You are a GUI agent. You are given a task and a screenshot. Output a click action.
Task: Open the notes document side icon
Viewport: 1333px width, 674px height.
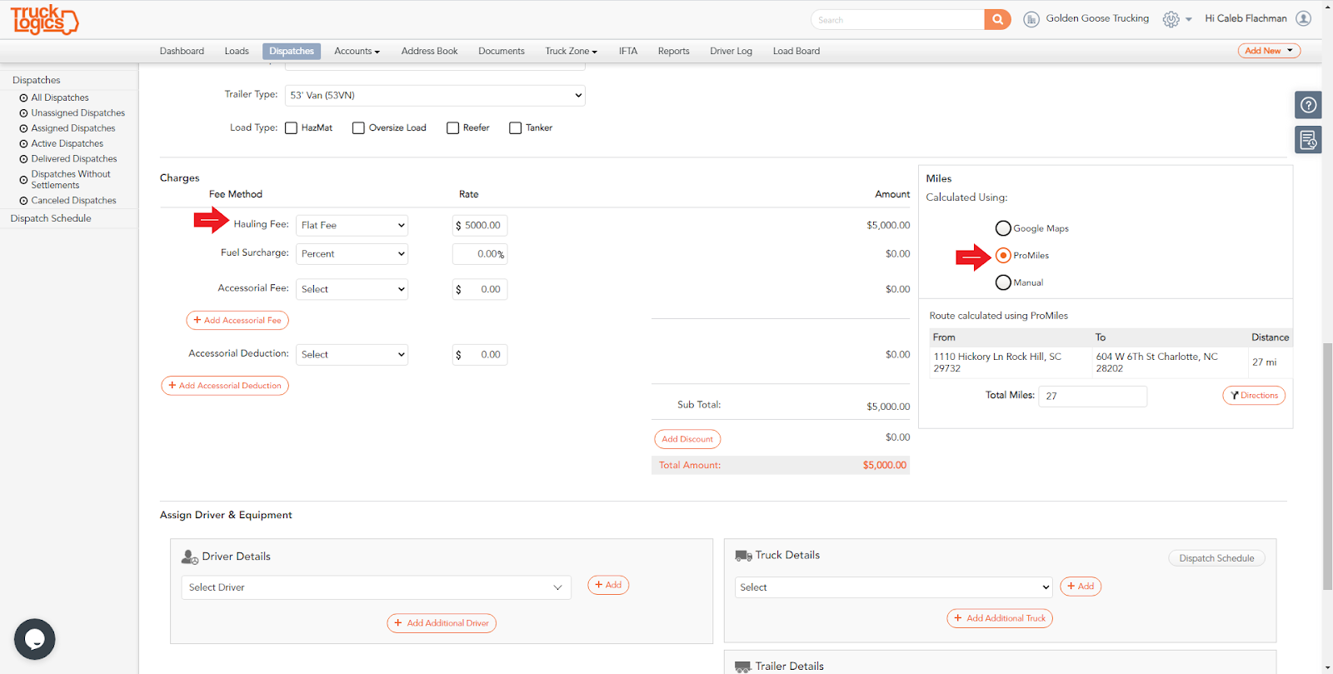pos(1309,140)
